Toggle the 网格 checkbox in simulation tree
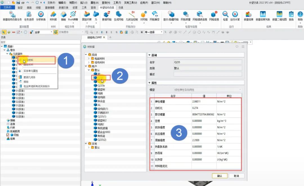The height and width of the screenshot is (186, 304). pos(8,135)
